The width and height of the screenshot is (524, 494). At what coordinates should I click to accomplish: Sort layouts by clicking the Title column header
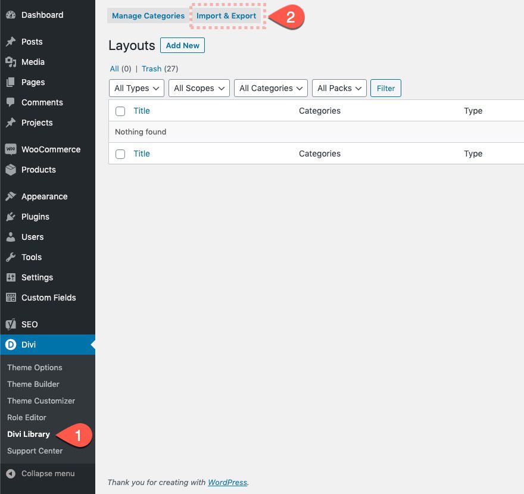(x=142, y=111)
